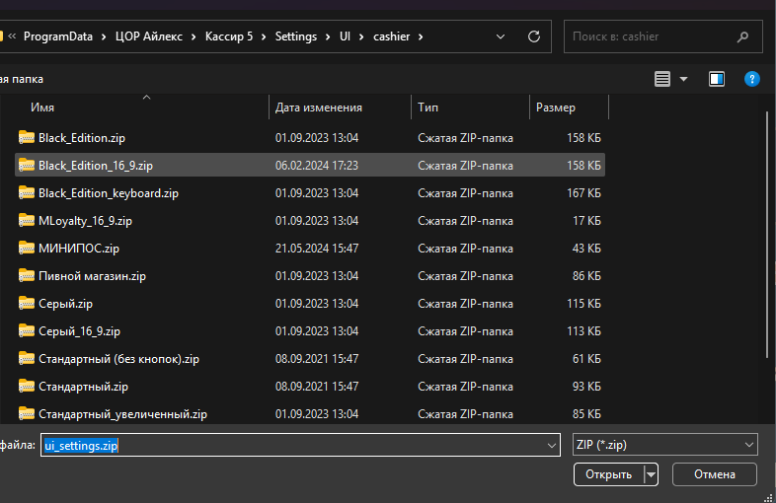Screen dimensions: 776x503
Task: Click the ZIP icon of МИНИПОС.zip
Action: [x=26, y=249]
